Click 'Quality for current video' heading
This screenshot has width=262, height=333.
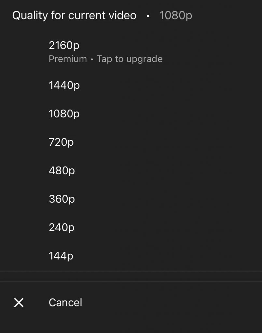click(x=74, y=15)
